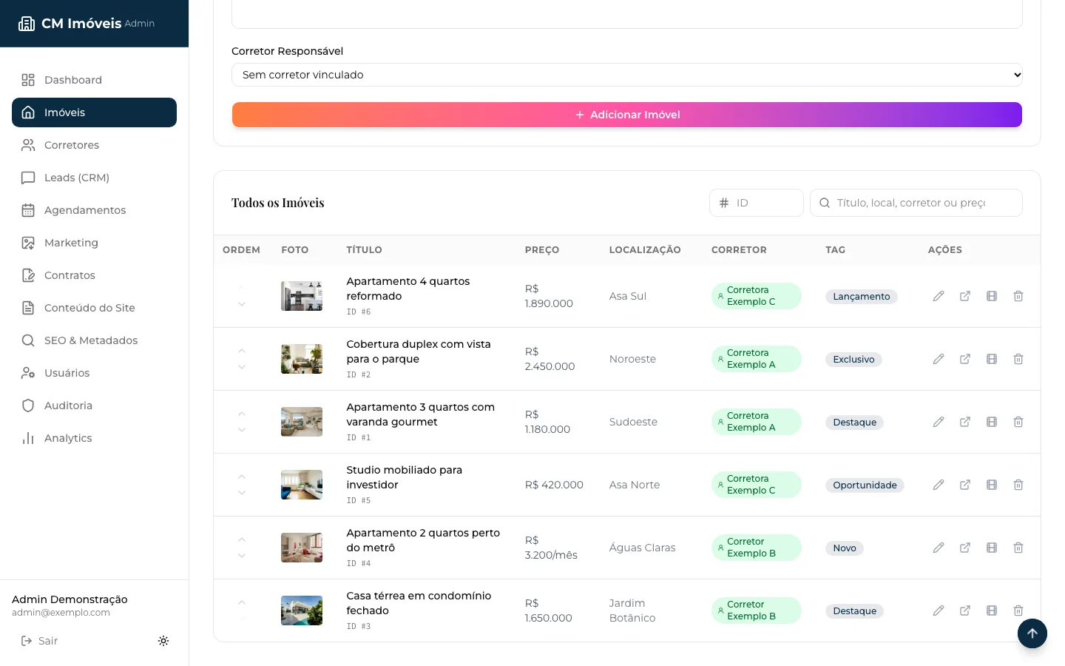1065x666 pixels.
Task: Edit the Apartamento 4 quartos reformado listing
Action: [939, 296]
